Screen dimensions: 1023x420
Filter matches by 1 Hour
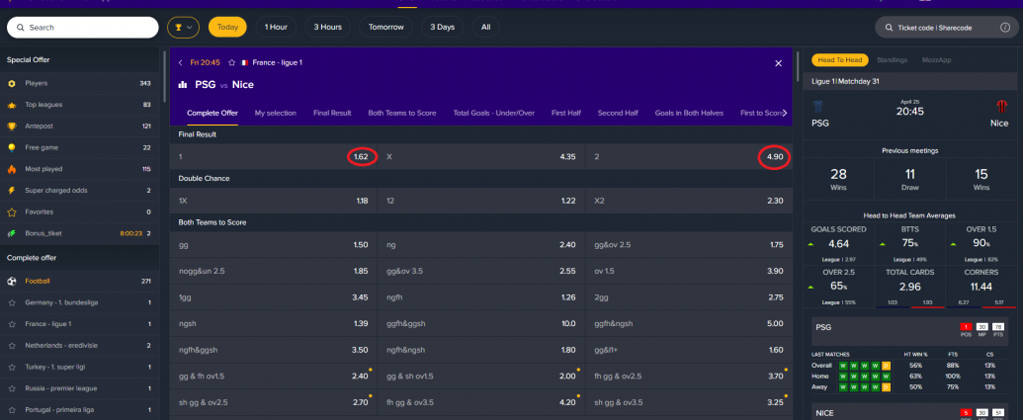tap(276, 28)
